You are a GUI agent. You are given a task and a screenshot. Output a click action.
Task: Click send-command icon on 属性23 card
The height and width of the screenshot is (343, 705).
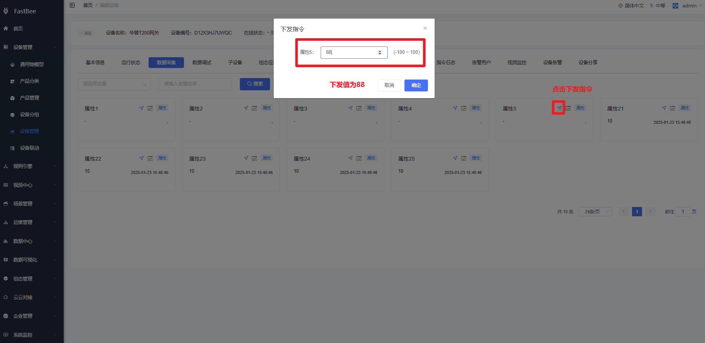(246, 158)
